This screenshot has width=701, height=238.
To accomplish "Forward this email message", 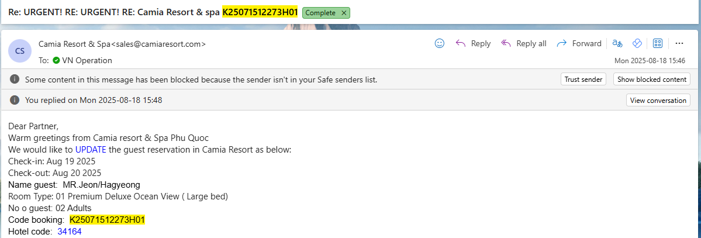I will (x=579, y=43).
